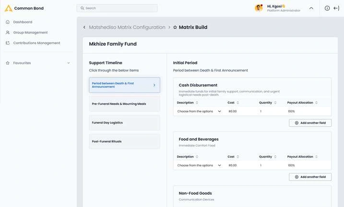Screen dimensions: 344x207
Task: Click the plus icon in Food and Beverages Add another field
Action: coord(297,177)
